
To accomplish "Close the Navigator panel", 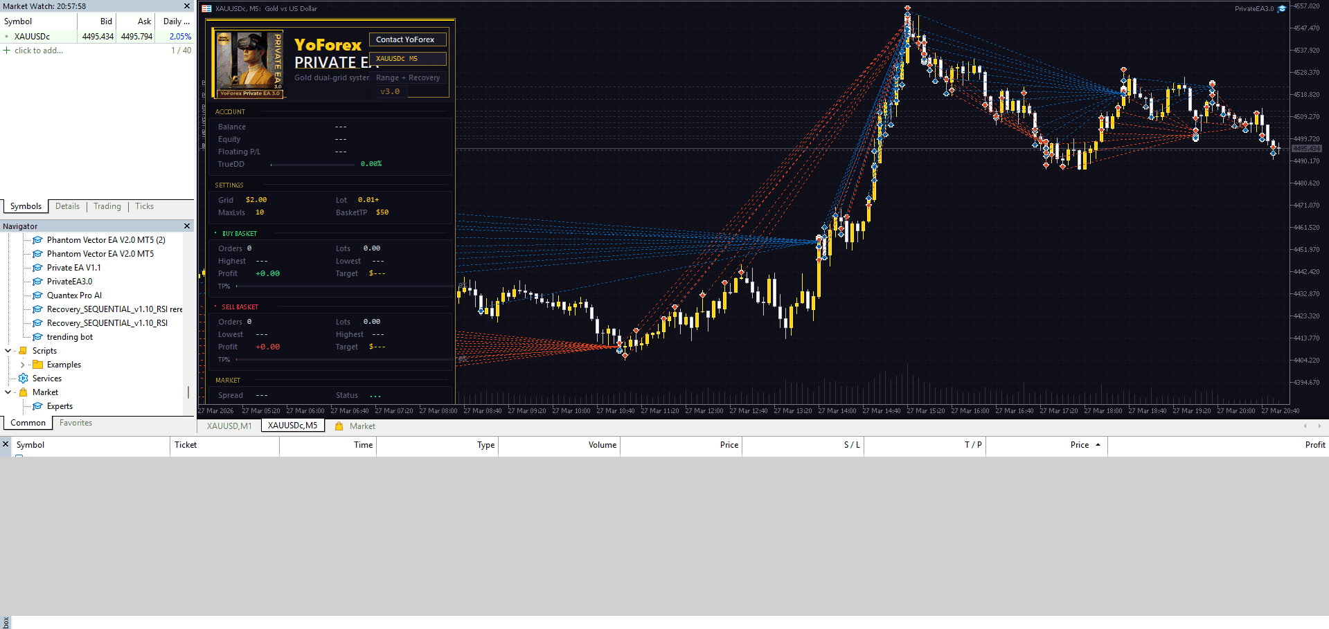I will pyautogui.click(x=187, y=226).
